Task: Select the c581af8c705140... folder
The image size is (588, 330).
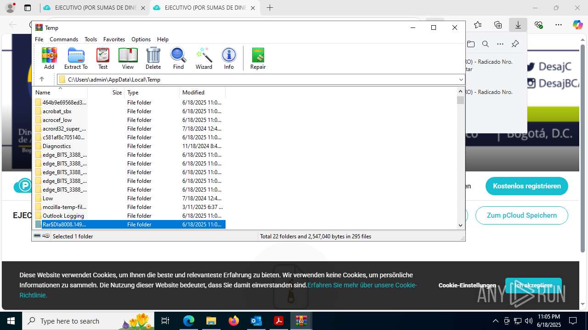Action: pos(63,137)
